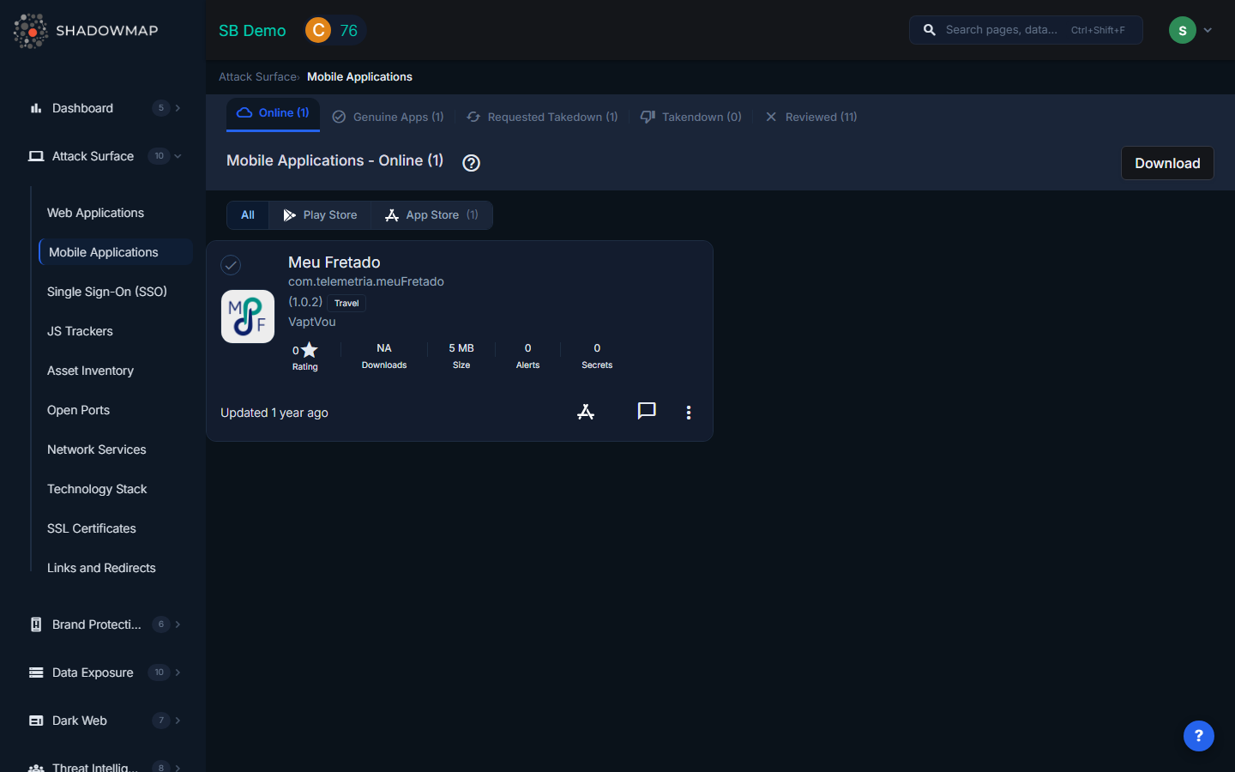Open the SSL Certificates page
1235x772 pixels.
91,528
